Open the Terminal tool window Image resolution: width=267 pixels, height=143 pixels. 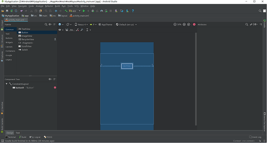tap(10, 137)
